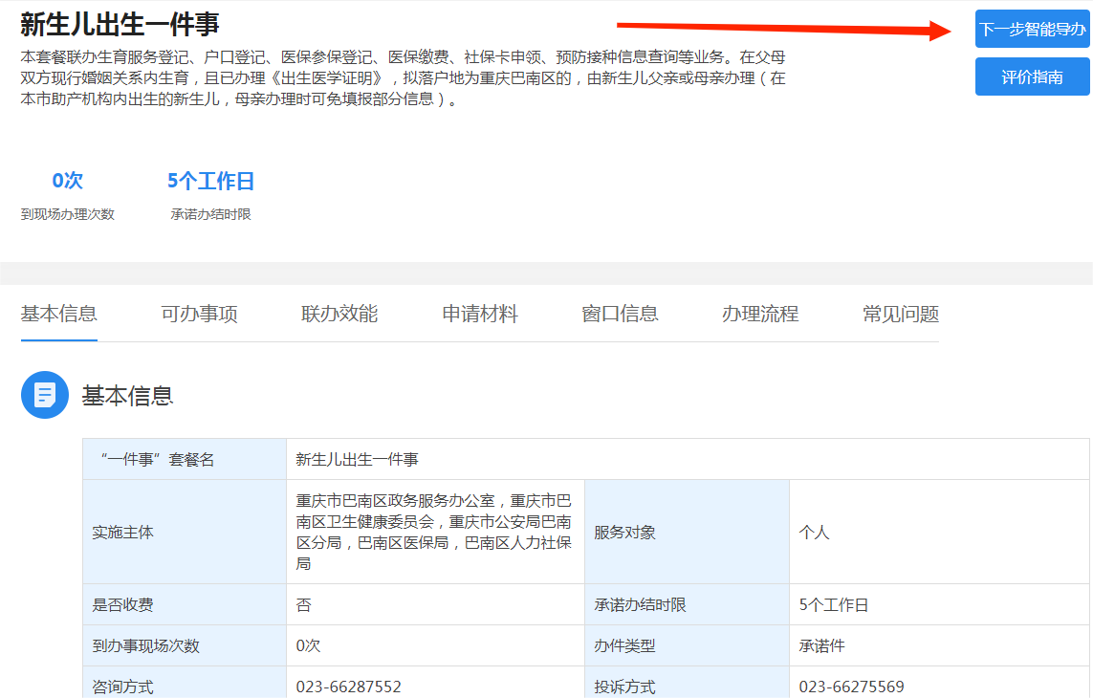Open the 常见问题 tab

click(x=901, y=314)
